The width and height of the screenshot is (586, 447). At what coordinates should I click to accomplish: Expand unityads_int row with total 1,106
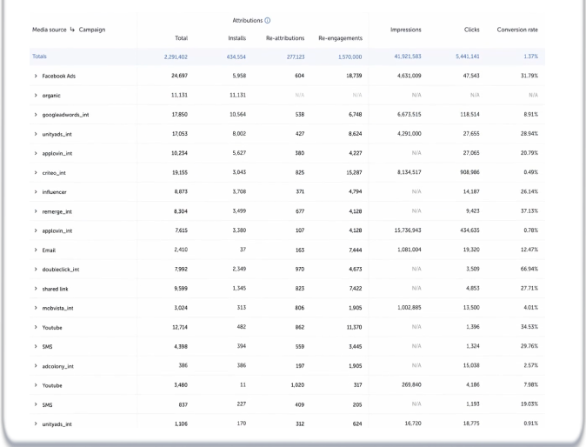pyautogui.click(x=36, y=424)
